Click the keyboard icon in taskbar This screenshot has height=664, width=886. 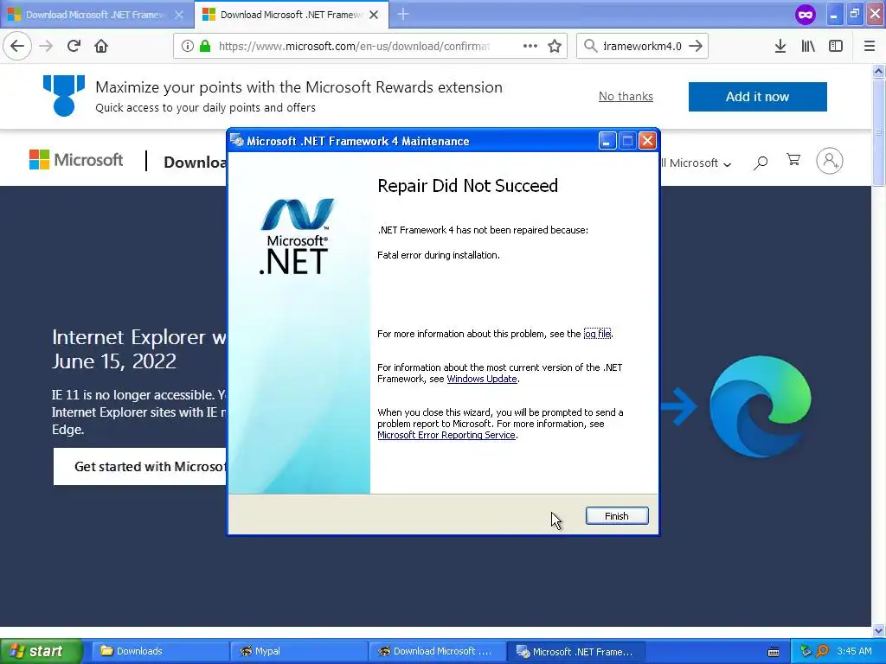pyautogui.click(x=774, y=652)
